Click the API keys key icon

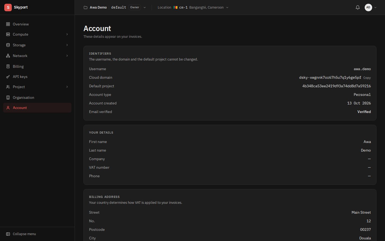click(8, 77)
